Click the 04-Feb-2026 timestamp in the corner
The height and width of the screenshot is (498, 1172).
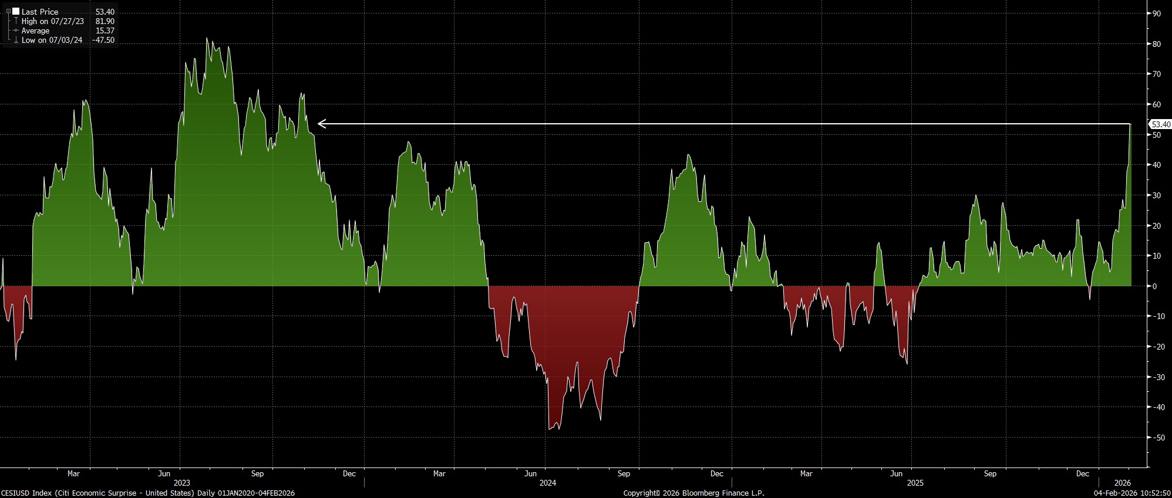click(x=1132, y=493)
